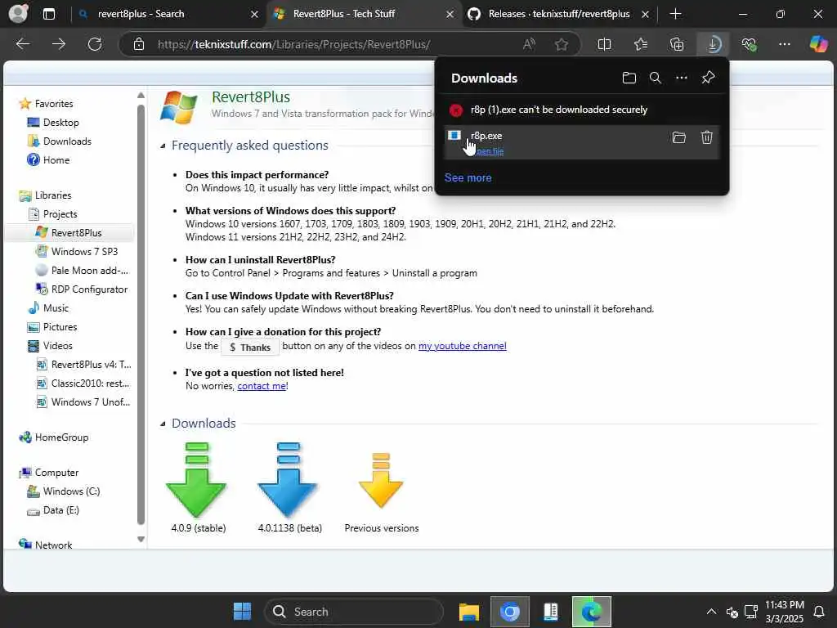Open the contact me link
837x628 pixels.
(262, 386)
